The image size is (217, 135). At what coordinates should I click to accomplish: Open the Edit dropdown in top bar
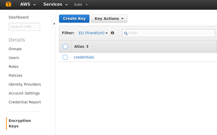coord(81,5)
